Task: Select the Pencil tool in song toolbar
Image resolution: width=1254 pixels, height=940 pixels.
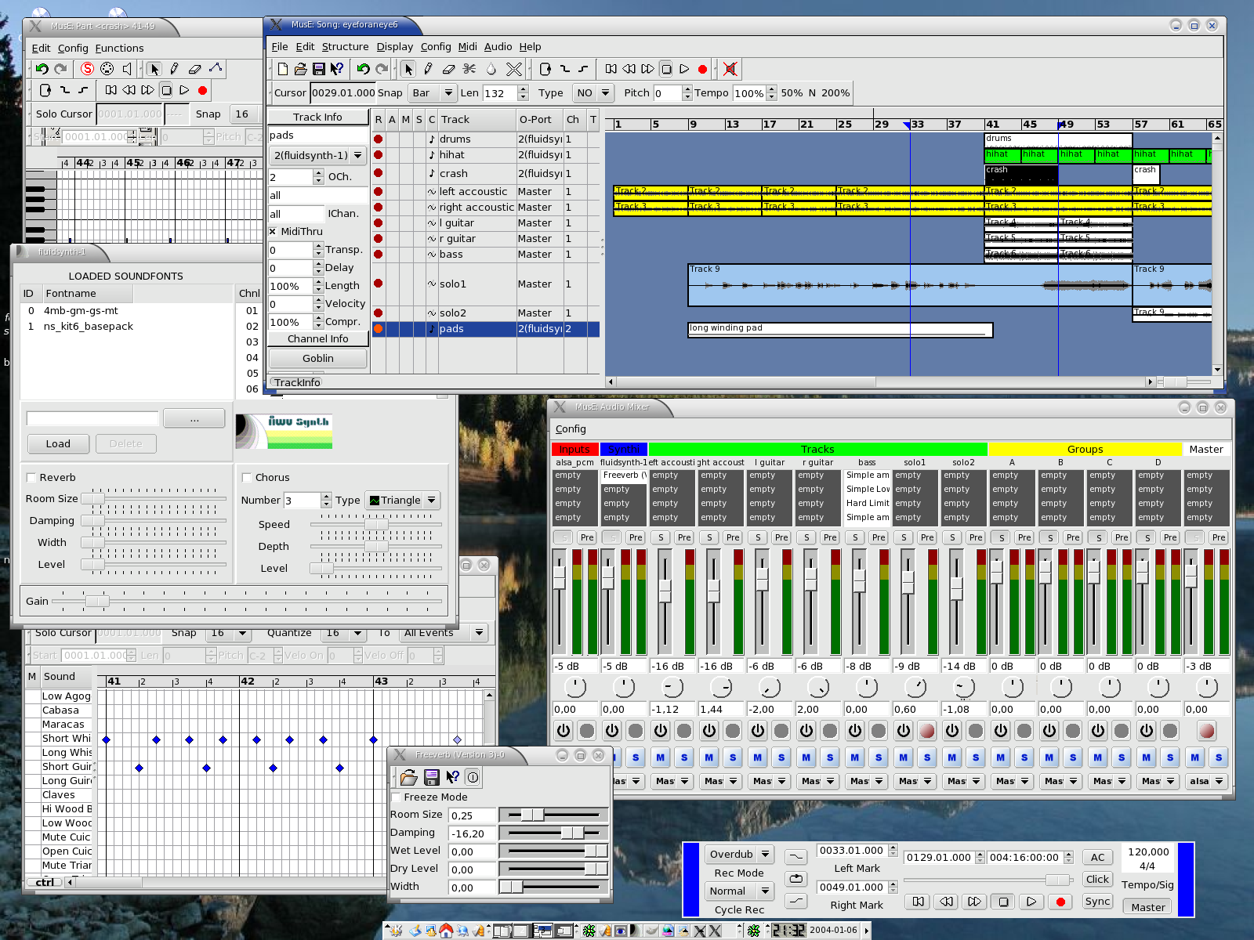Action: (x=428, y=69)
